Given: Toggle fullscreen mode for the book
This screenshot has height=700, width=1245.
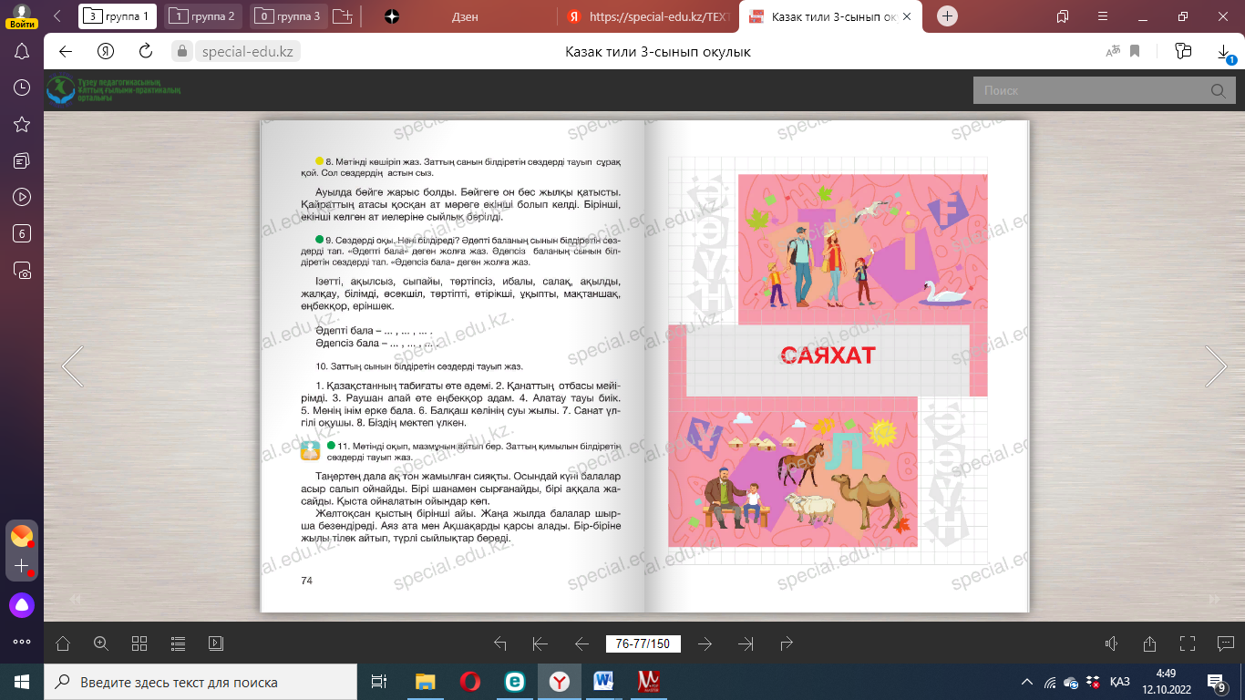Looking at the screenshot, I should point(1187,643).
